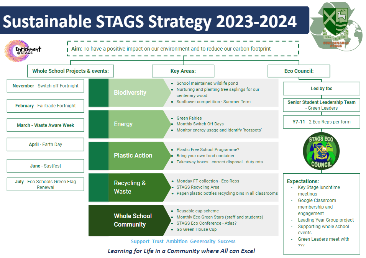Click the Aim statement in the dashed box

tap(183, 49)
